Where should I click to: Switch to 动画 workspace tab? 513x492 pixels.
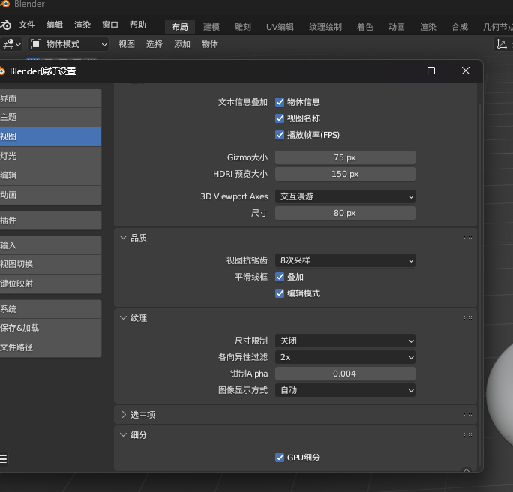pos(397,27)
